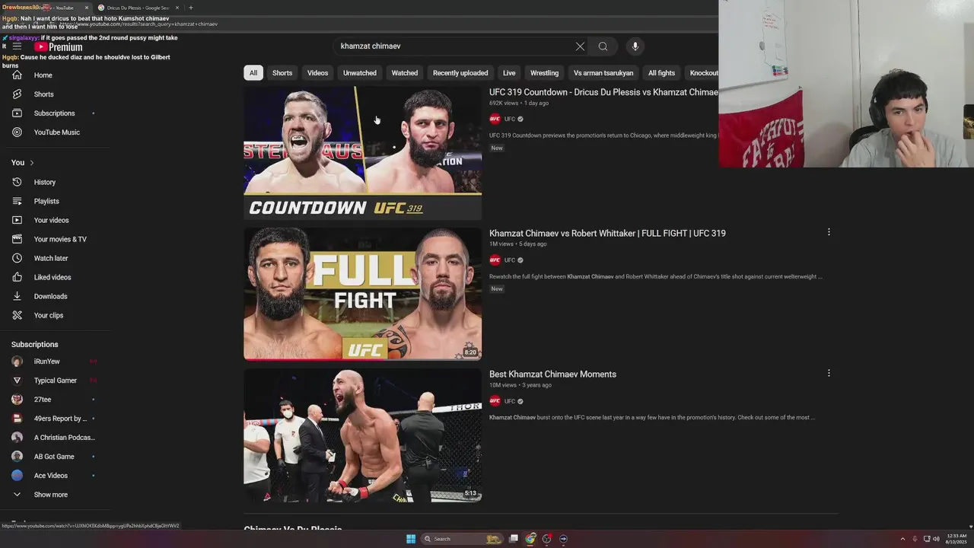This screenshot has width=974, height=548.
Task: Clear the search box with X
Action: click(580, 46)
